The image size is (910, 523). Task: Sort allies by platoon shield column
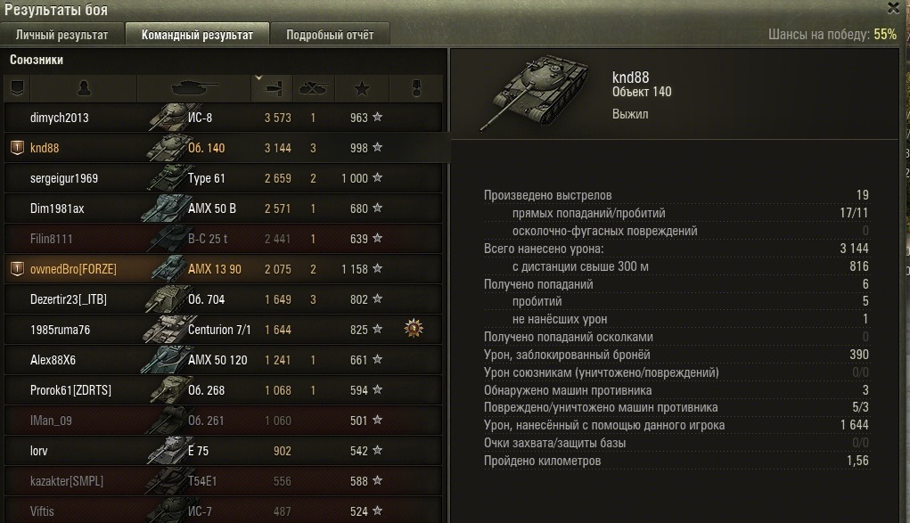18,88
